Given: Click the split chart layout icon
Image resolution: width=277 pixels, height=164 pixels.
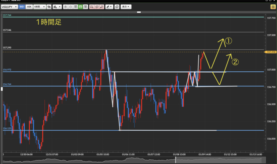Looking at the screenshot, I should (75, 7).
